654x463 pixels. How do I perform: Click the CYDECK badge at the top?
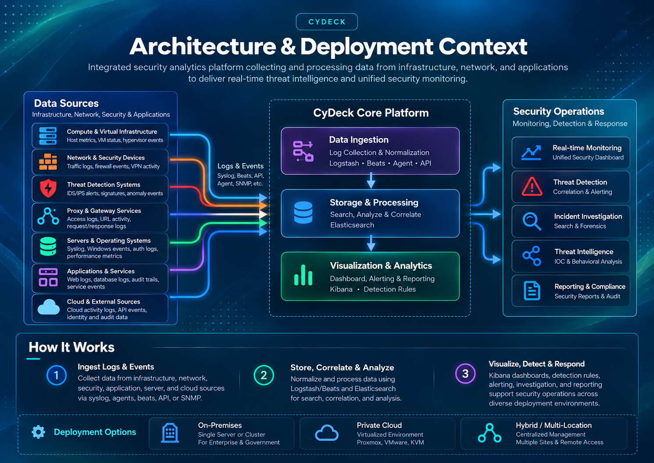tap(327, 22)
